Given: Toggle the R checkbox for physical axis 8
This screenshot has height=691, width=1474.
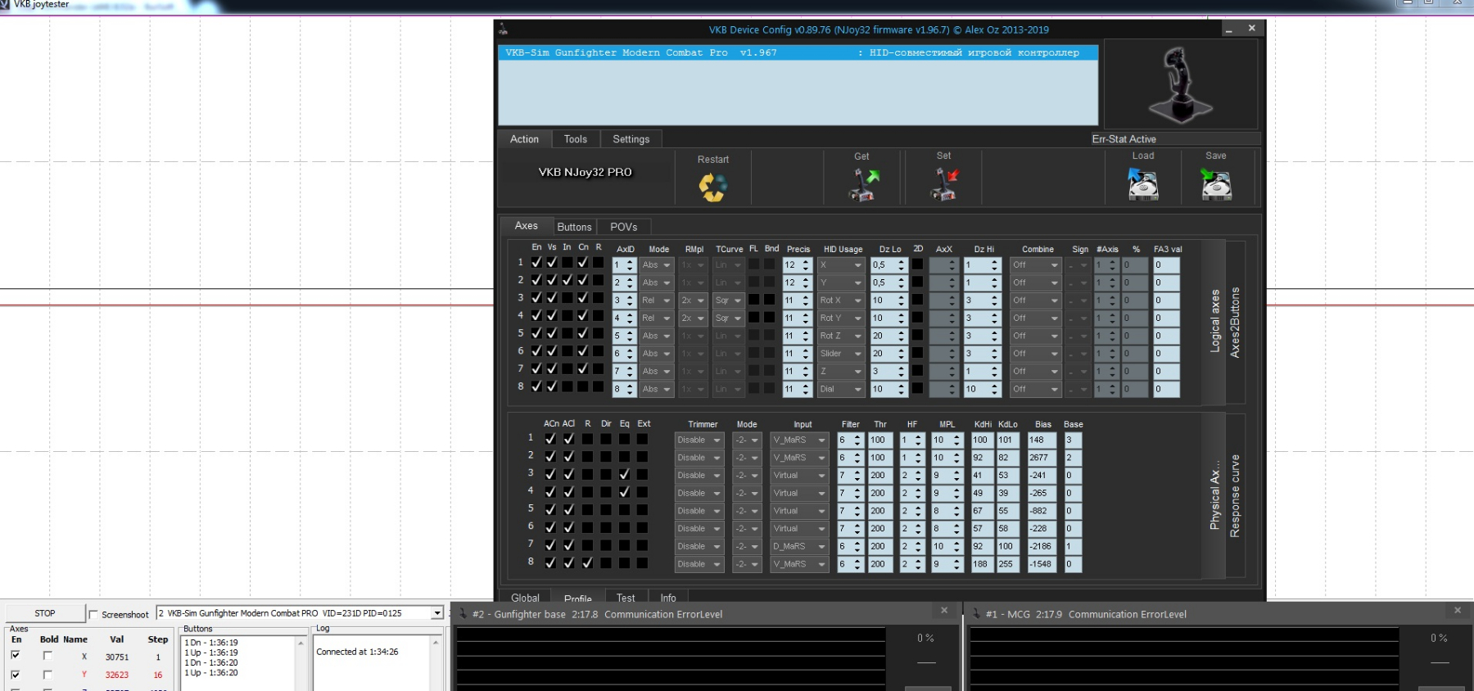Looking at the screenshot, I should pos(587,562).
